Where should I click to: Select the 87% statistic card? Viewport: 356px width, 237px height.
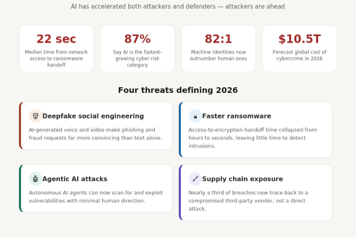tap(138, 49)
